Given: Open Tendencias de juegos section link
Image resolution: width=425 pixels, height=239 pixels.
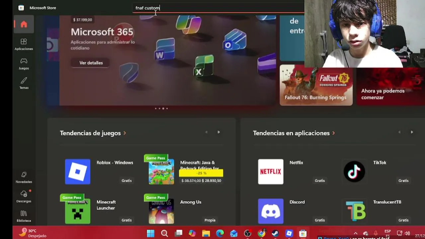Looking at the screenshot, I should [93, 133].
